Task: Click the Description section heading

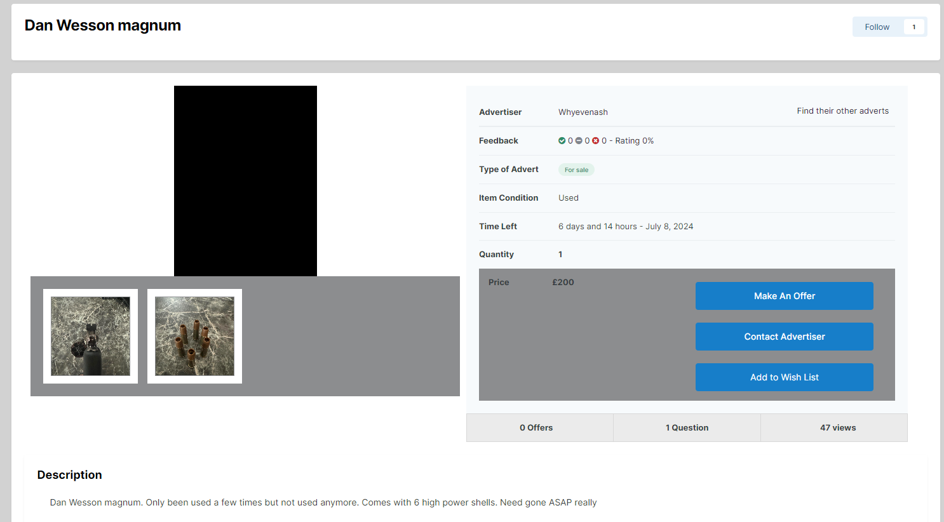Action: 70,475
